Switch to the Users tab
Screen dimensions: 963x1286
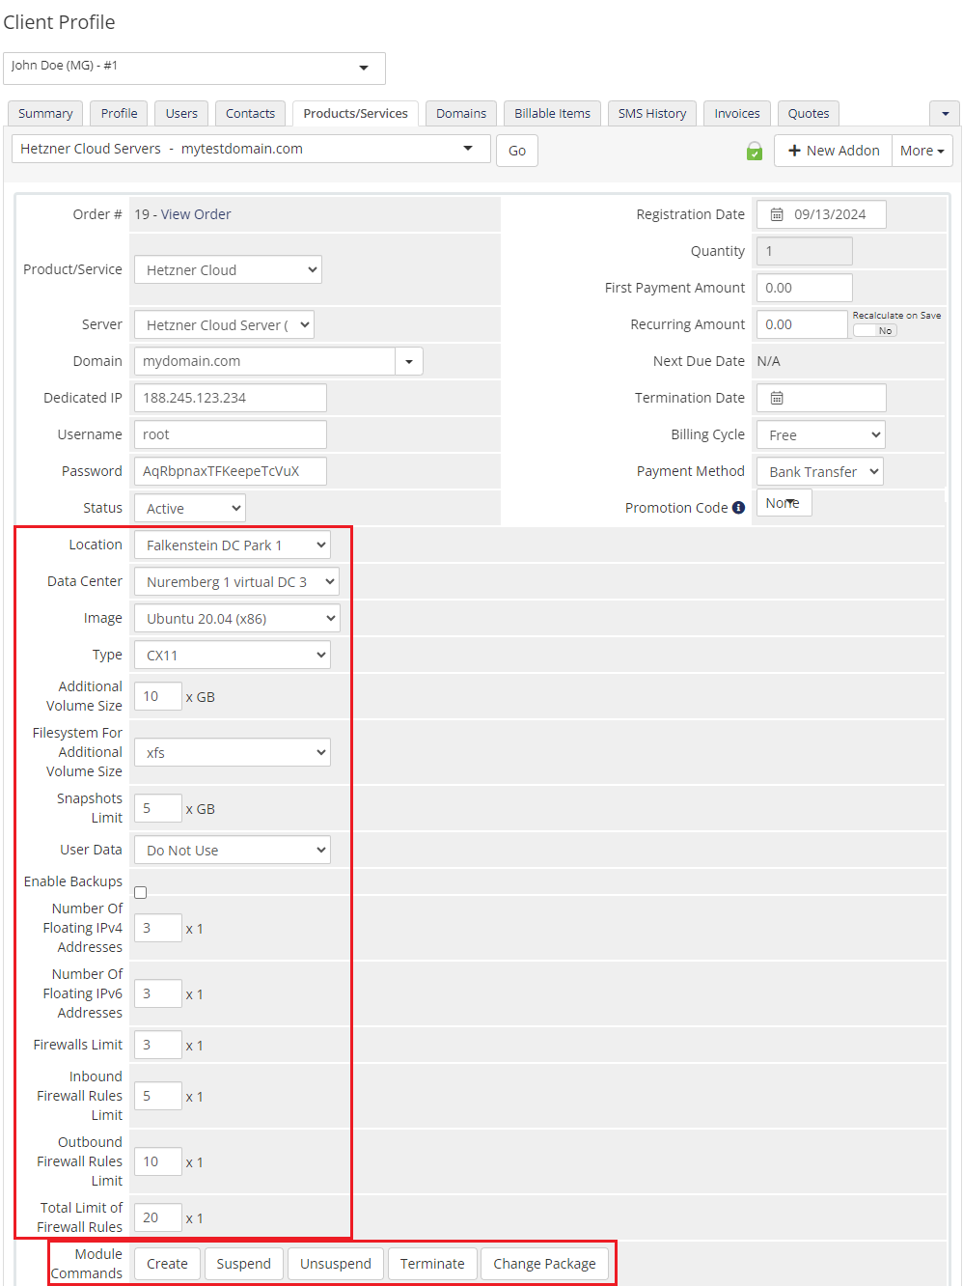(181, 113)
